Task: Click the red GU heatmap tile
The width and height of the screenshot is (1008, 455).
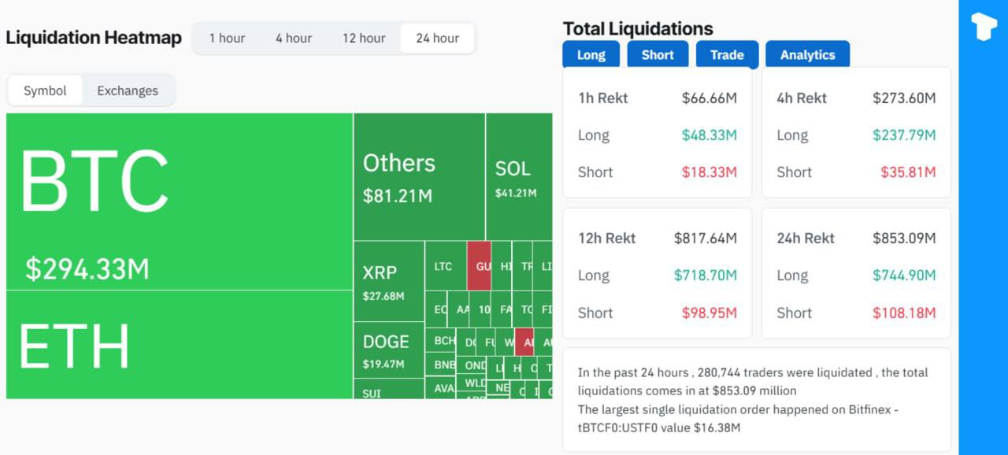Action: (479, 266)
